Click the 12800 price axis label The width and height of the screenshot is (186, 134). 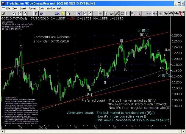click(x=177, y=35)
